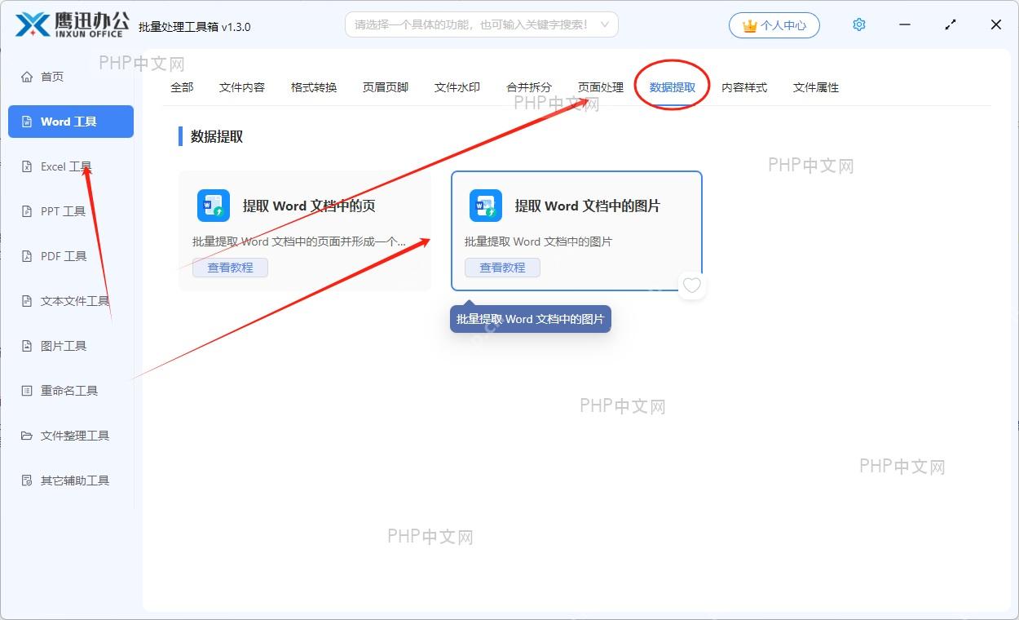Select 其它辅助工具 in the sidebar
The width and height of the screenshot is (1019, 620).
click(x=75, y=480)
